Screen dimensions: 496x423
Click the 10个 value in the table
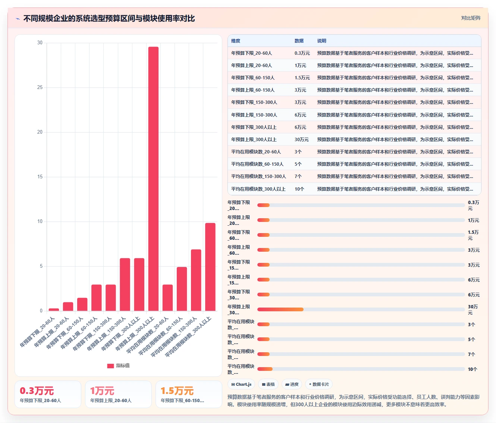pyautogui.click(x=299, y=189)
